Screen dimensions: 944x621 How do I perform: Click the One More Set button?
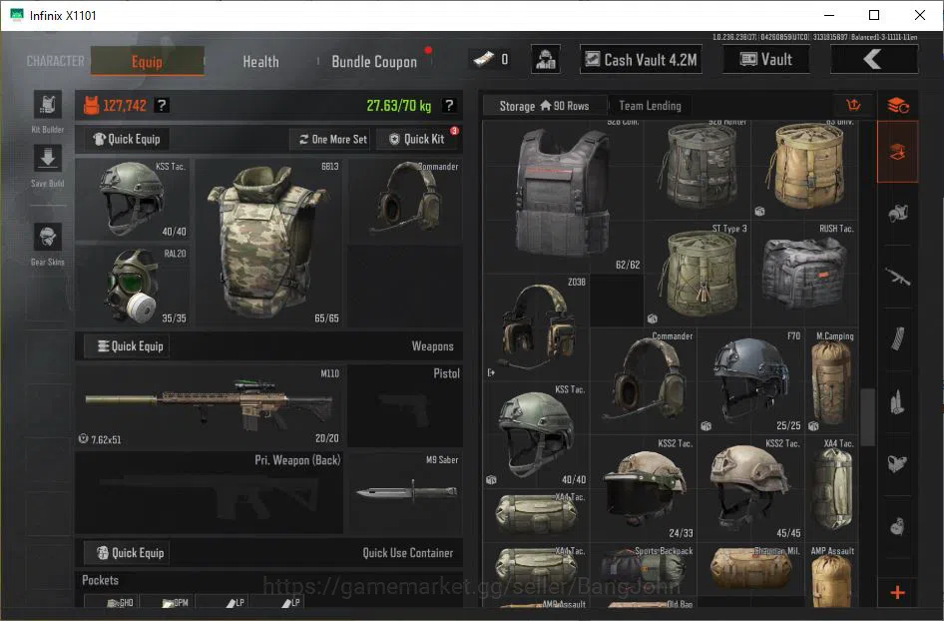point(332,139)
